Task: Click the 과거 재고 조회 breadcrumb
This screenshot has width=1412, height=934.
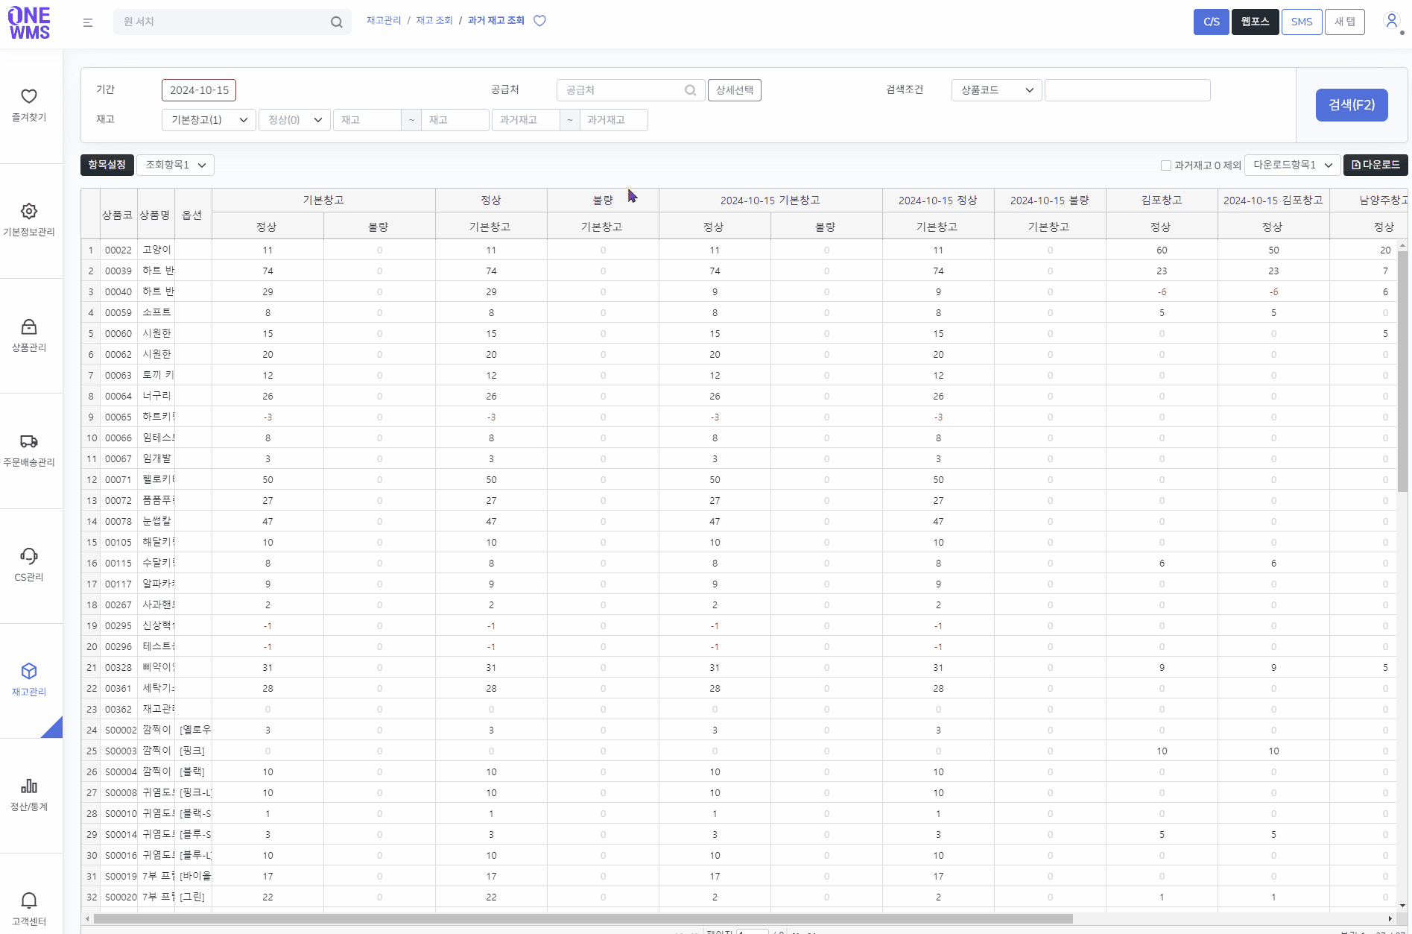Action: [x=496, y=21]
